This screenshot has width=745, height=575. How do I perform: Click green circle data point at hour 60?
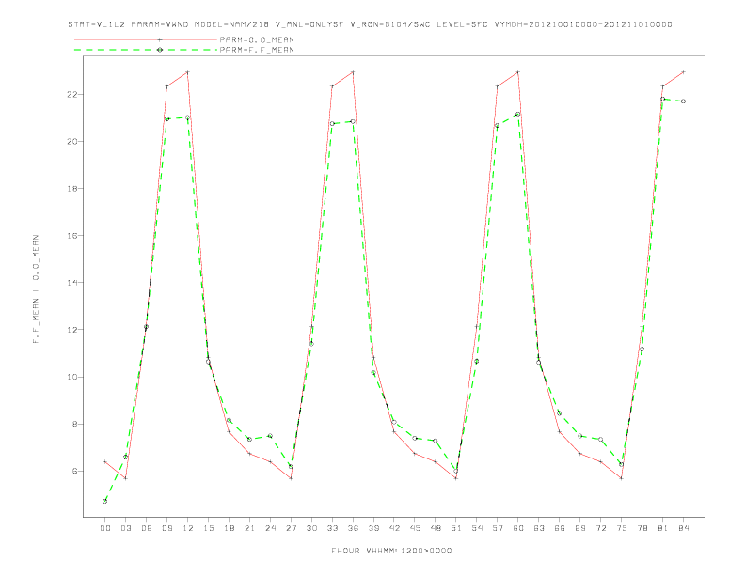[x=518, y=115]
